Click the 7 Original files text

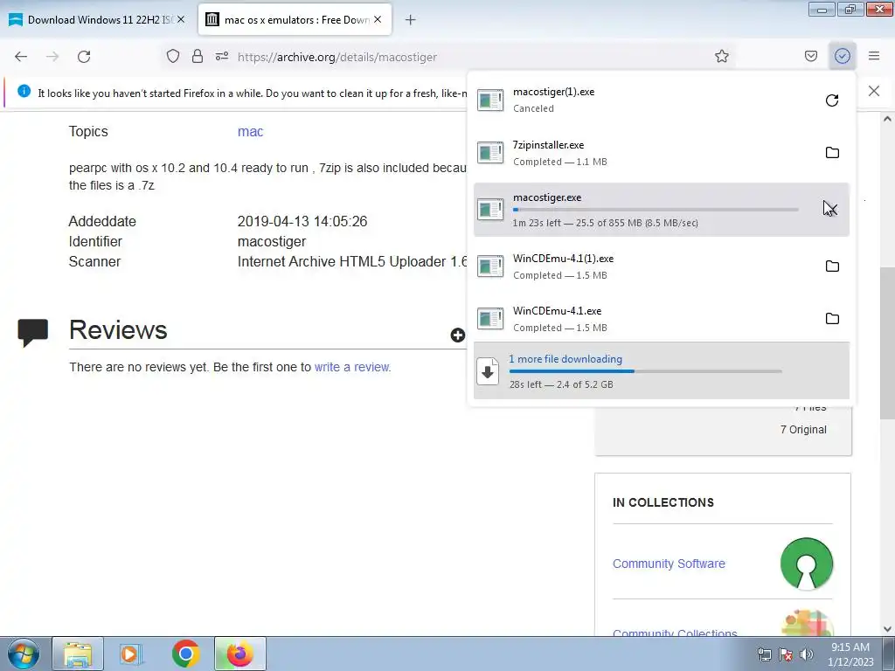803,430
